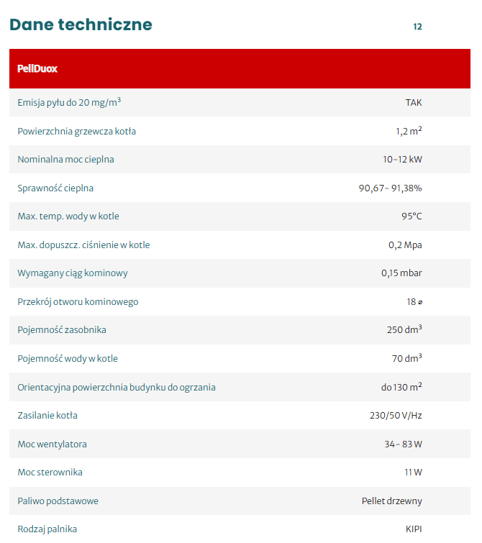Select the "Sprawność cieplna" row label

(55, 188)
